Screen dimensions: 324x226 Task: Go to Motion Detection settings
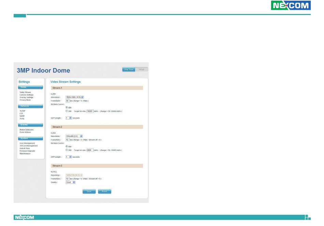pos(27,130)
